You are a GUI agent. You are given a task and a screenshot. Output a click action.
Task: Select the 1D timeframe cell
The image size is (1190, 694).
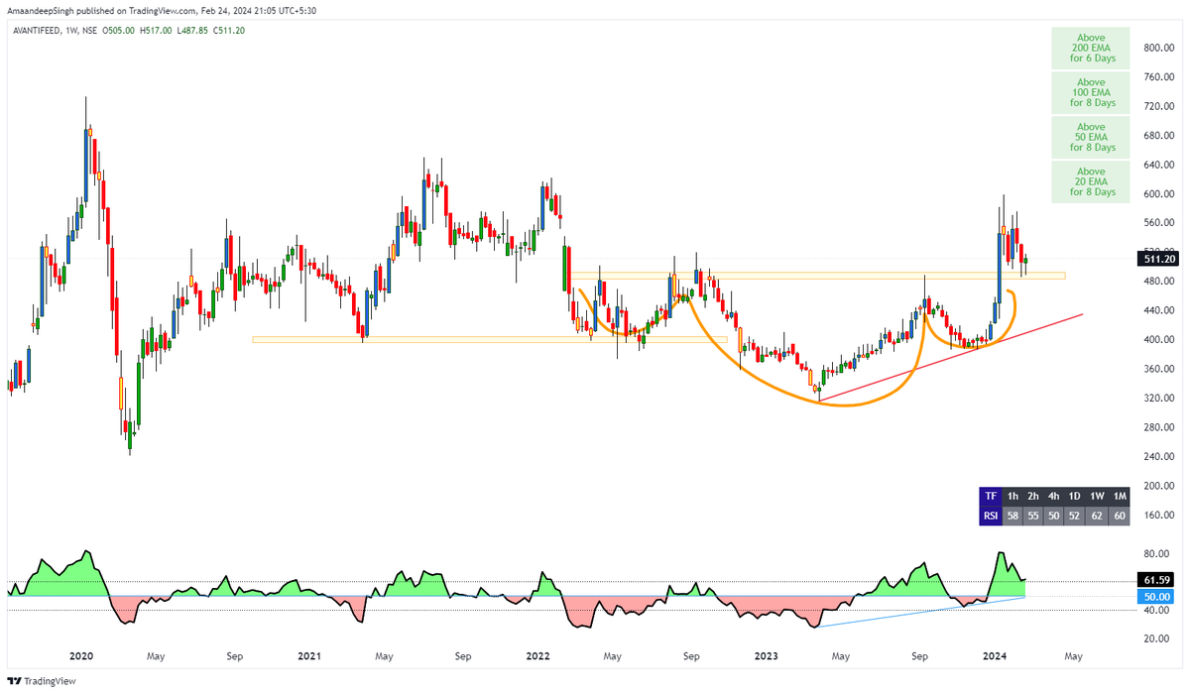(1075, 496)
